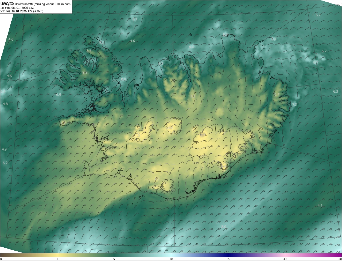Viewport: 342px width, 261px height.
Task: Select the 5.2 precipitable water label
Action: click(x=324, y=51)
